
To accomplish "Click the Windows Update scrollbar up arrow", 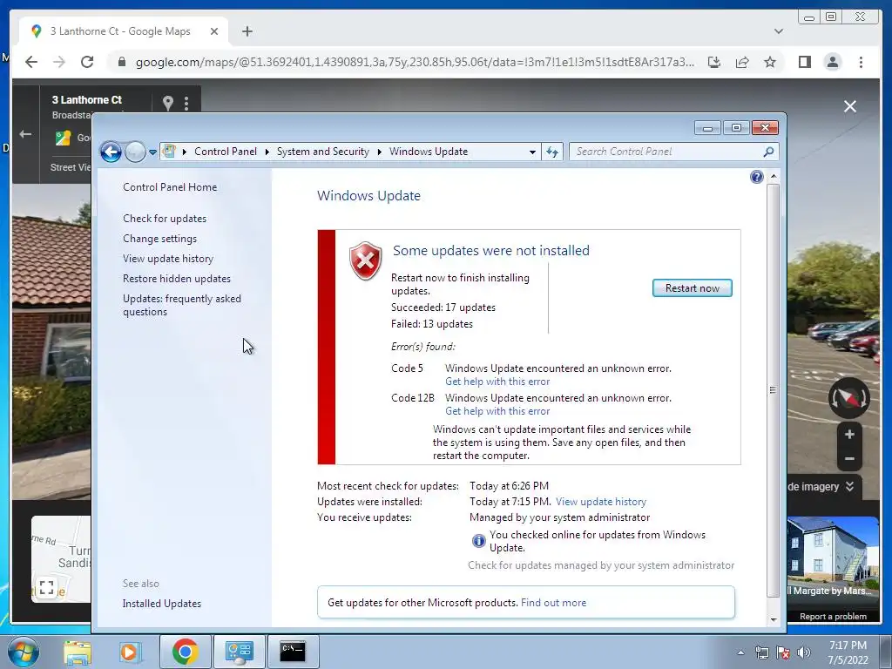I will pos(774,176).
